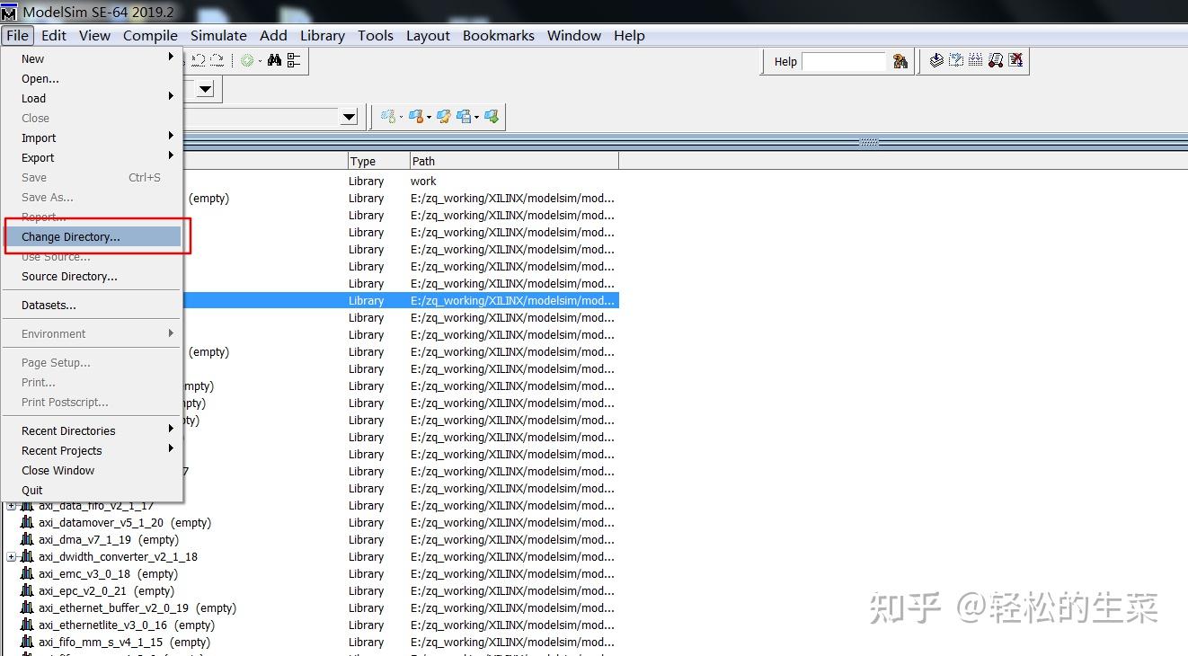The height and width of the screenshot is (656, 1188).
Task: Click the document with red dots icon
Action: [x=996, y=60]
